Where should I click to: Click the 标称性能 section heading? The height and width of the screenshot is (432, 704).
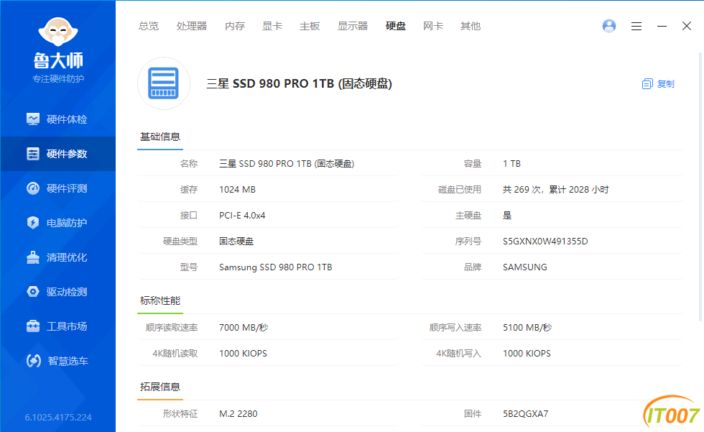[159, 300]
